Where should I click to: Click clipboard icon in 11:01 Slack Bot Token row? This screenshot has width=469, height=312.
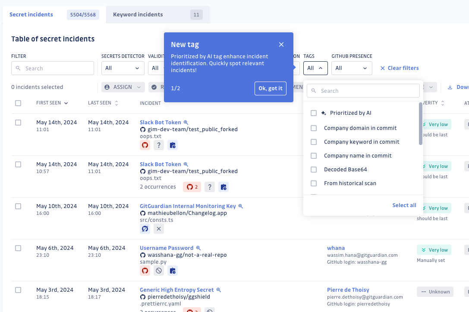coord(173,145)
